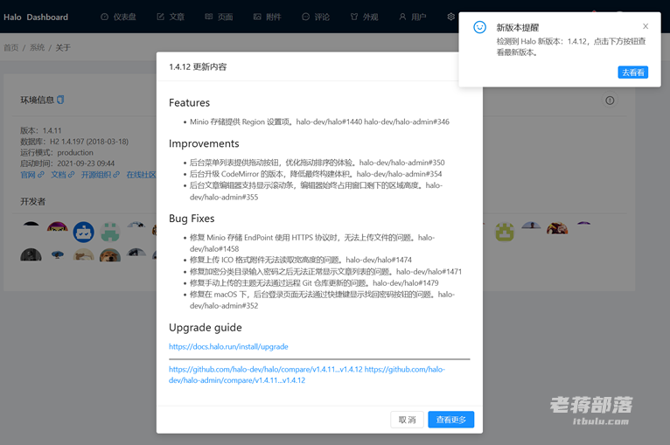Click the Bug Fixes heading
Screen dimensions: 670x445
point(192,219)
